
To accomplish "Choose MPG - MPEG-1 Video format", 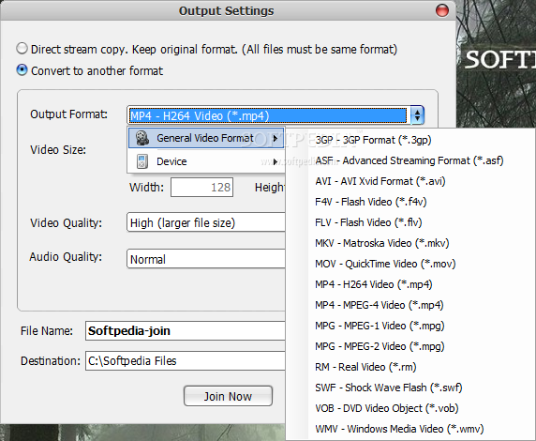I will tap(380, 326).
